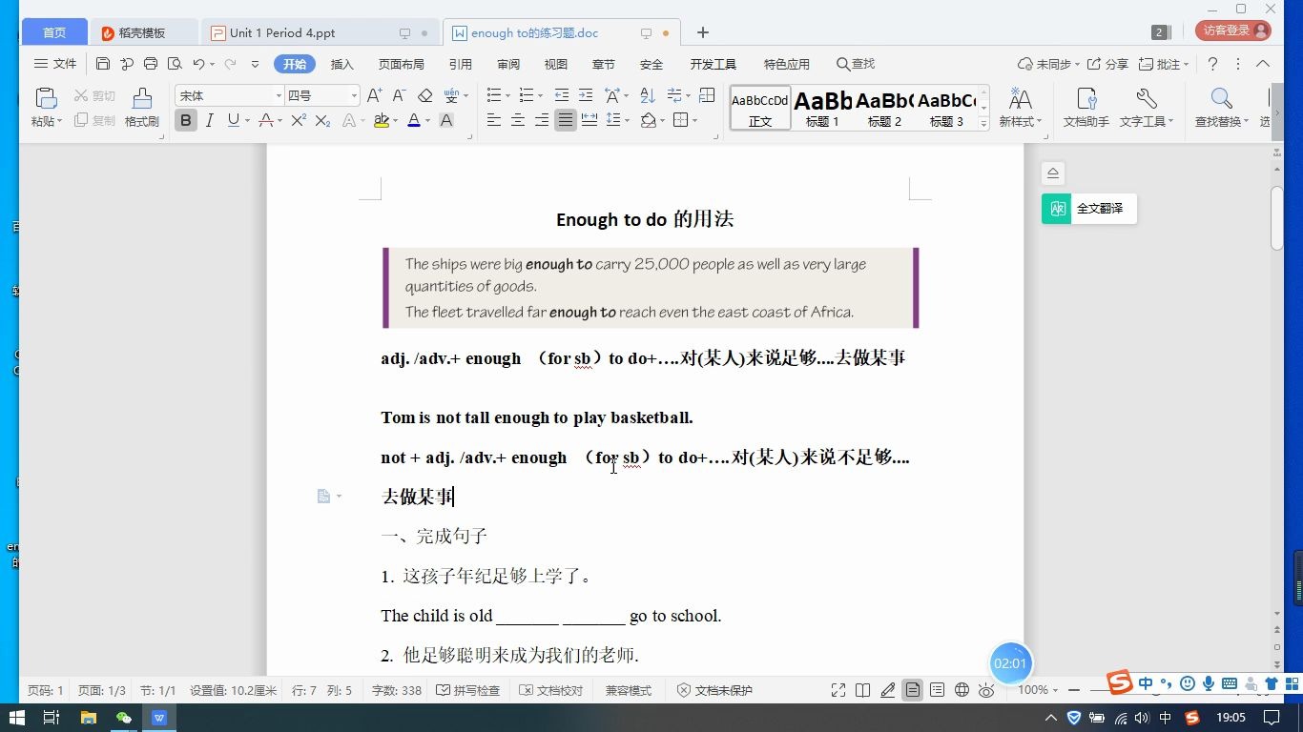Open Text Tools (文字工具) dropdown

tap(1147, 107)
